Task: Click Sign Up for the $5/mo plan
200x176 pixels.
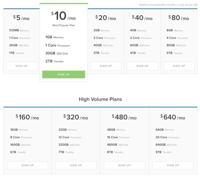Action: click(x=22, y=66)
